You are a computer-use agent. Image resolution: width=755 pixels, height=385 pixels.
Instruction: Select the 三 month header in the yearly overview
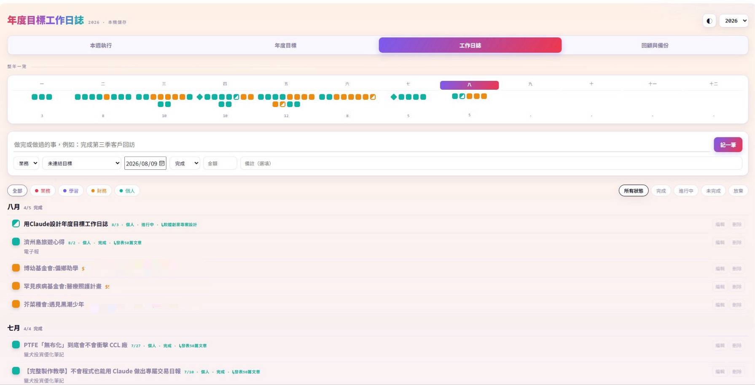tap(164, 84)
